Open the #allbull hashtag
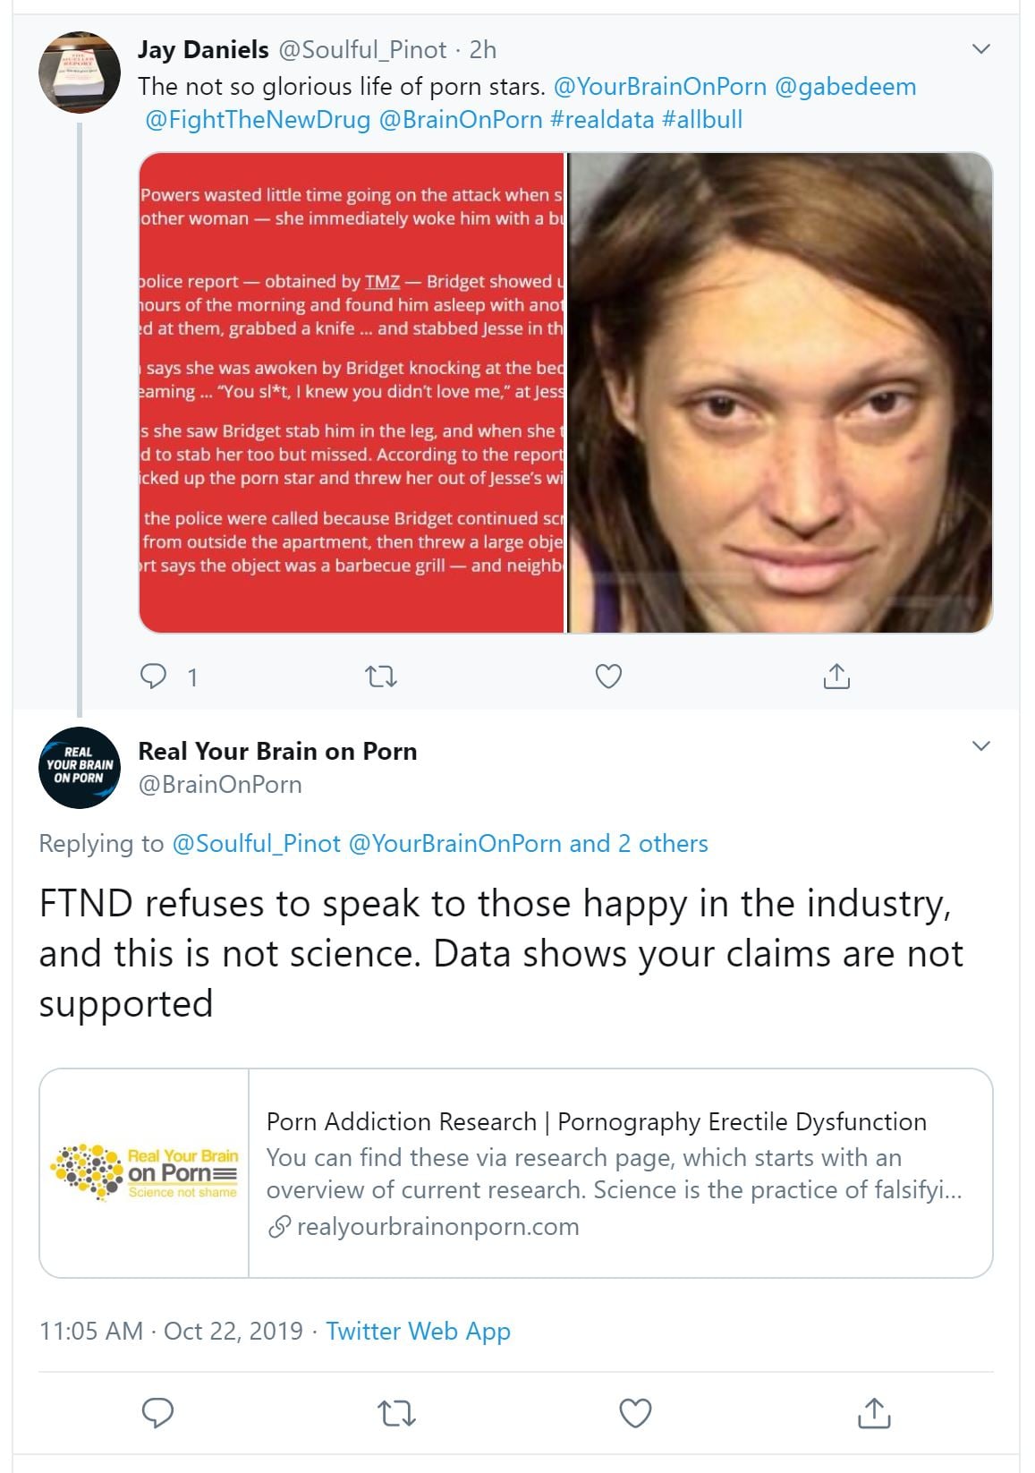1035x1473 pixels. pyautogui.click(x=702, y=120)
